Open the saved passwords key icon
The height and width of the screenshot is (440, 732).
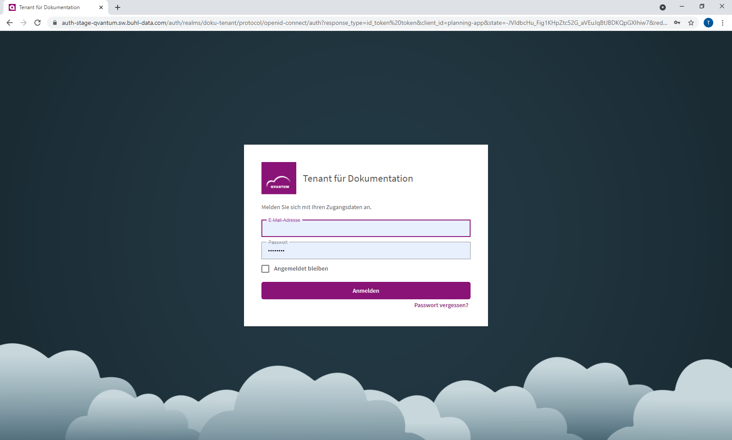pos(677,23)
